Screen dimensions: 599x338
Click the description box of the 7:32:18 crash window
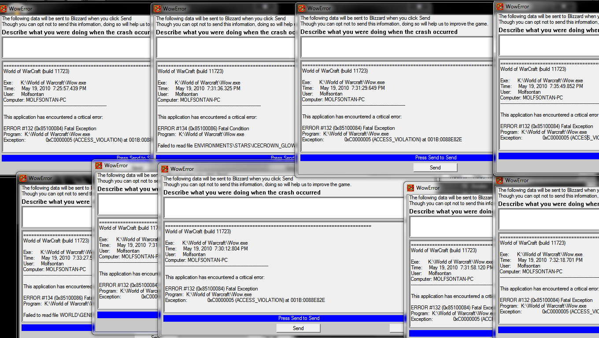549,219
